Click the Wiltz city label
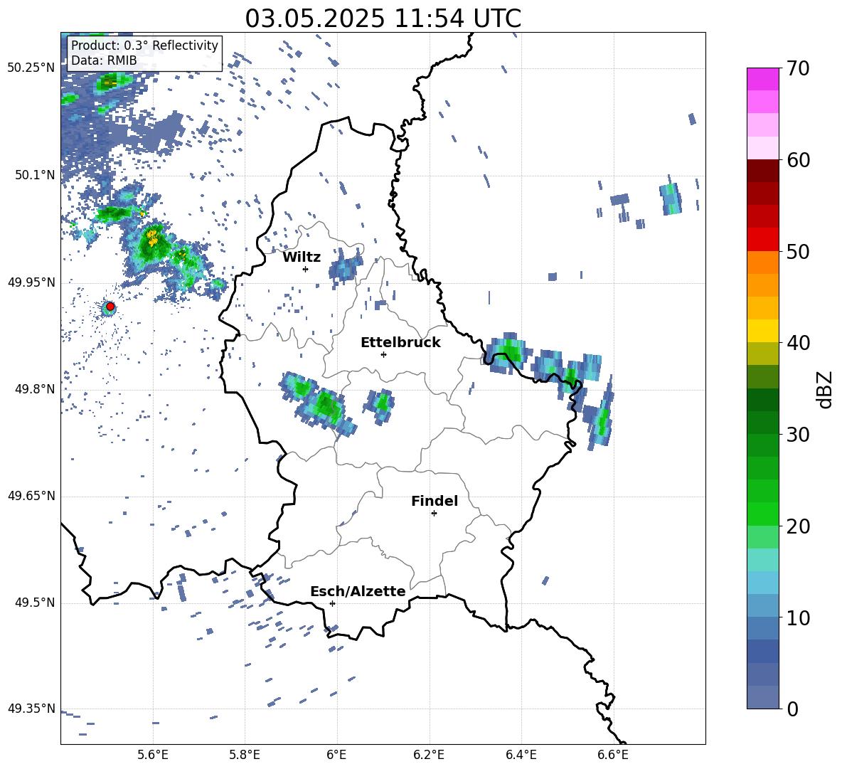Viewport: 842px width, 769px height. coord(302,258)
